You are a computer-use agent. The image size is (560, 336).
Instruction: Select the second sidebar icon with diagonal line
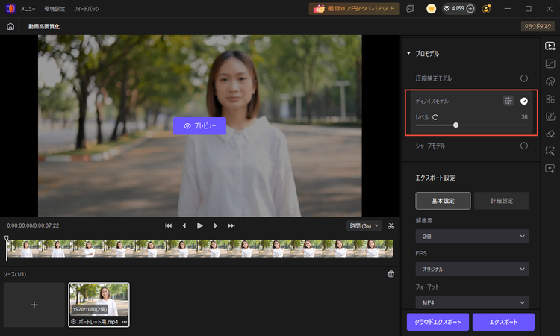coord(550,64)
